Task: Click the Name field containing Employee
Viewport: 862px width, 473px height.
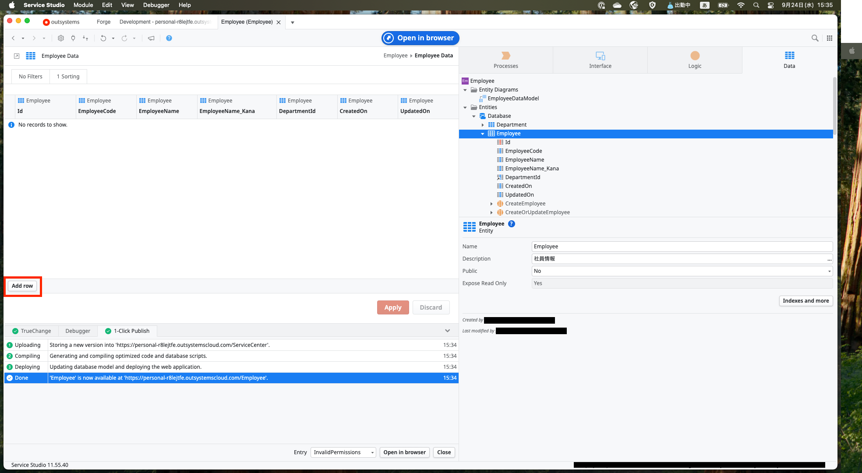Action: pos(682,246)
